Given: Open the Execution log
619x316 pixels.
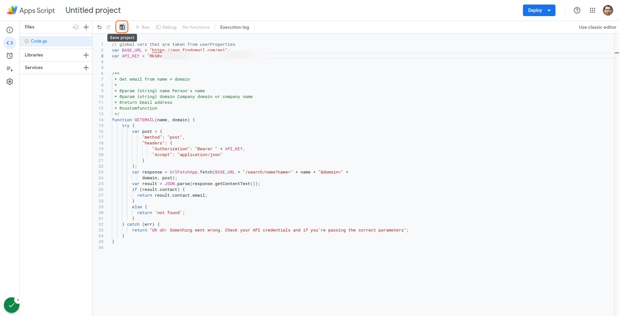Looking at the screenshot, I should pos(235,27).
